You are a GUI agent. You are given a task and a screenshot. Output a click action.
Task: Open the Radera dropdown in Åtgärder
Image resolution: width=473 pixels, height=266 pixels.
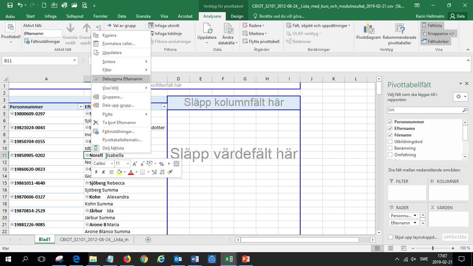click(254, 26)
